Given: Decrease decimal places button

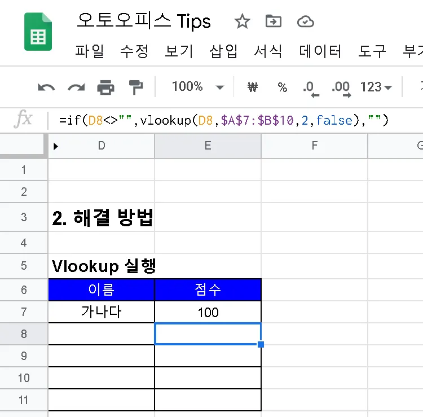Looking at the screenshot, I should click(x=311, y=88).
